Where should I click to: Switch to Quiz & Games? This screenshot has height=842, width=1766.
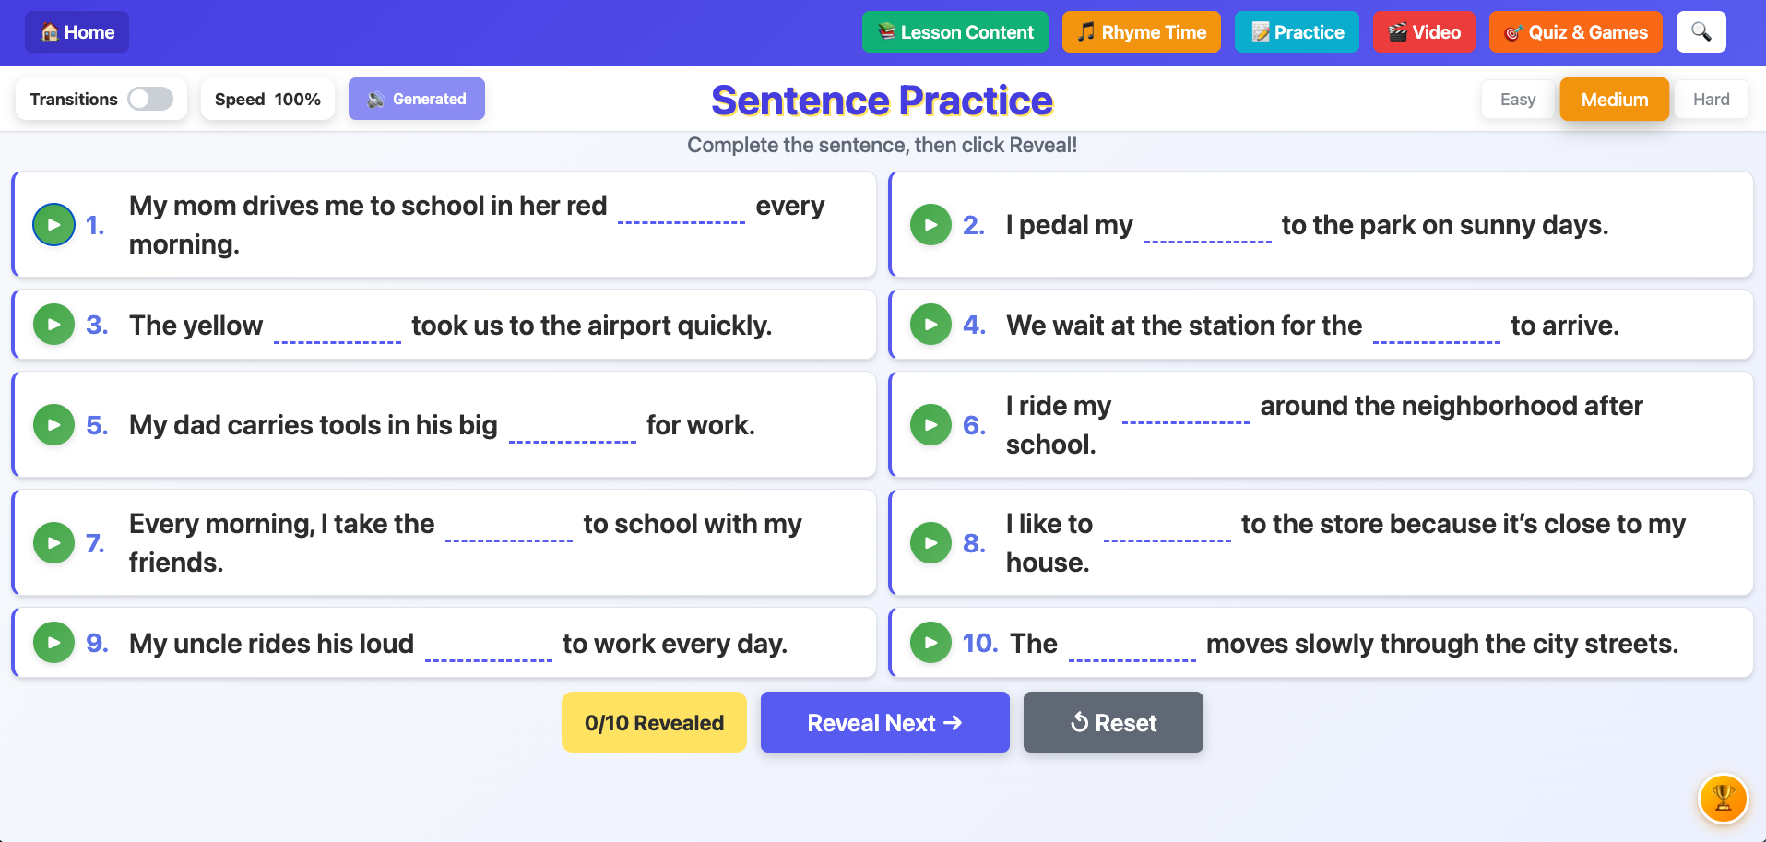click(1575, 31)
